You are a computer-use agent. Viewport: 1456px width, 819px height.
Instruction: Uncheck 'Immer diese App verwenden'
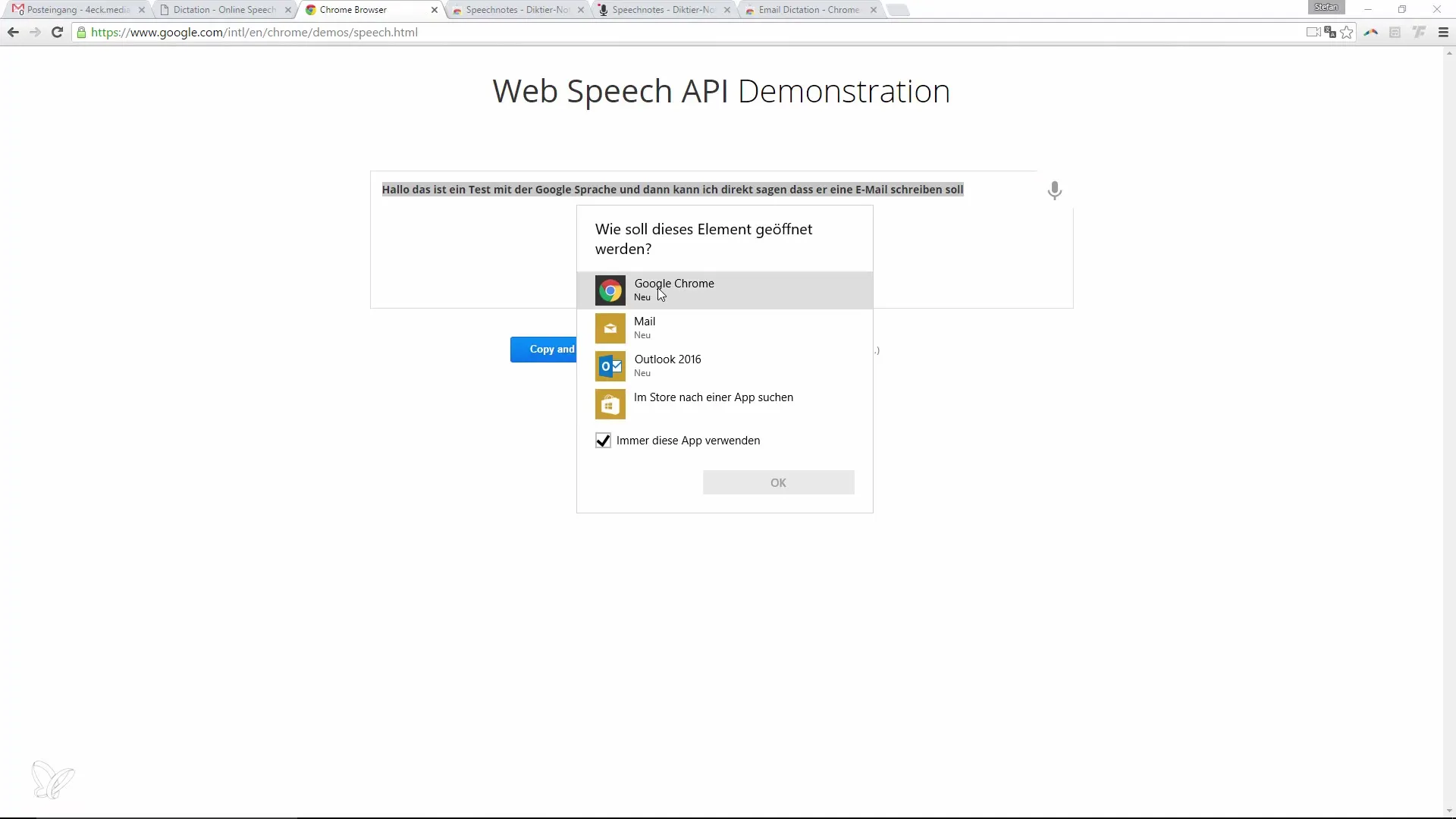603,441
